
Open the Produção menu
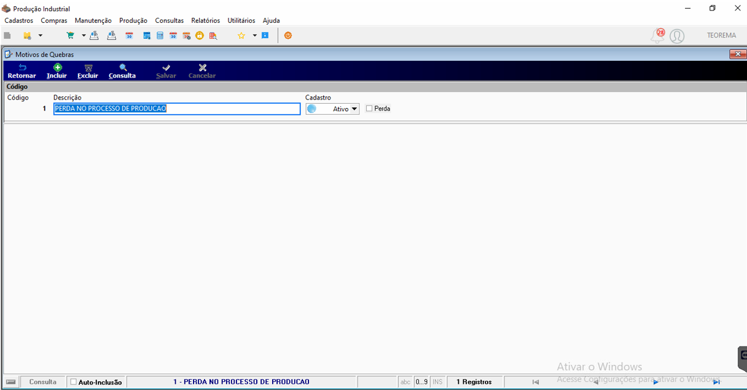(x=133, y=20)
